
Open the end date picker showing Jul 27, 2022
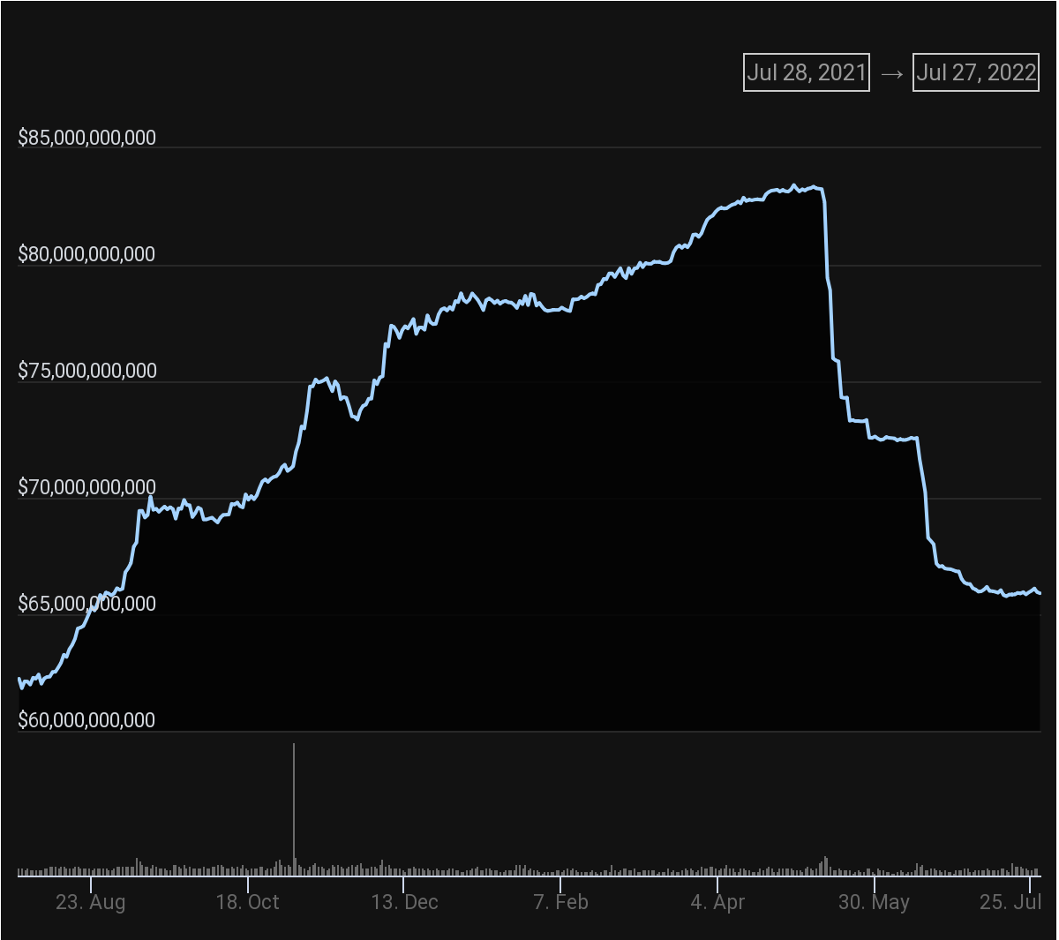pos(975,72)
